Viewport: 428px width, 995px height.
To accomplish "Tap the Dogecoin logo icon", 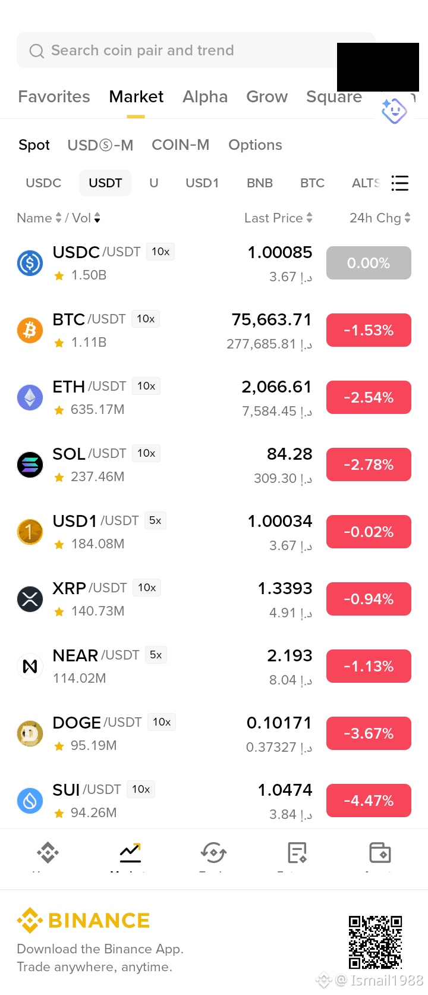I will tap(30, 733).
